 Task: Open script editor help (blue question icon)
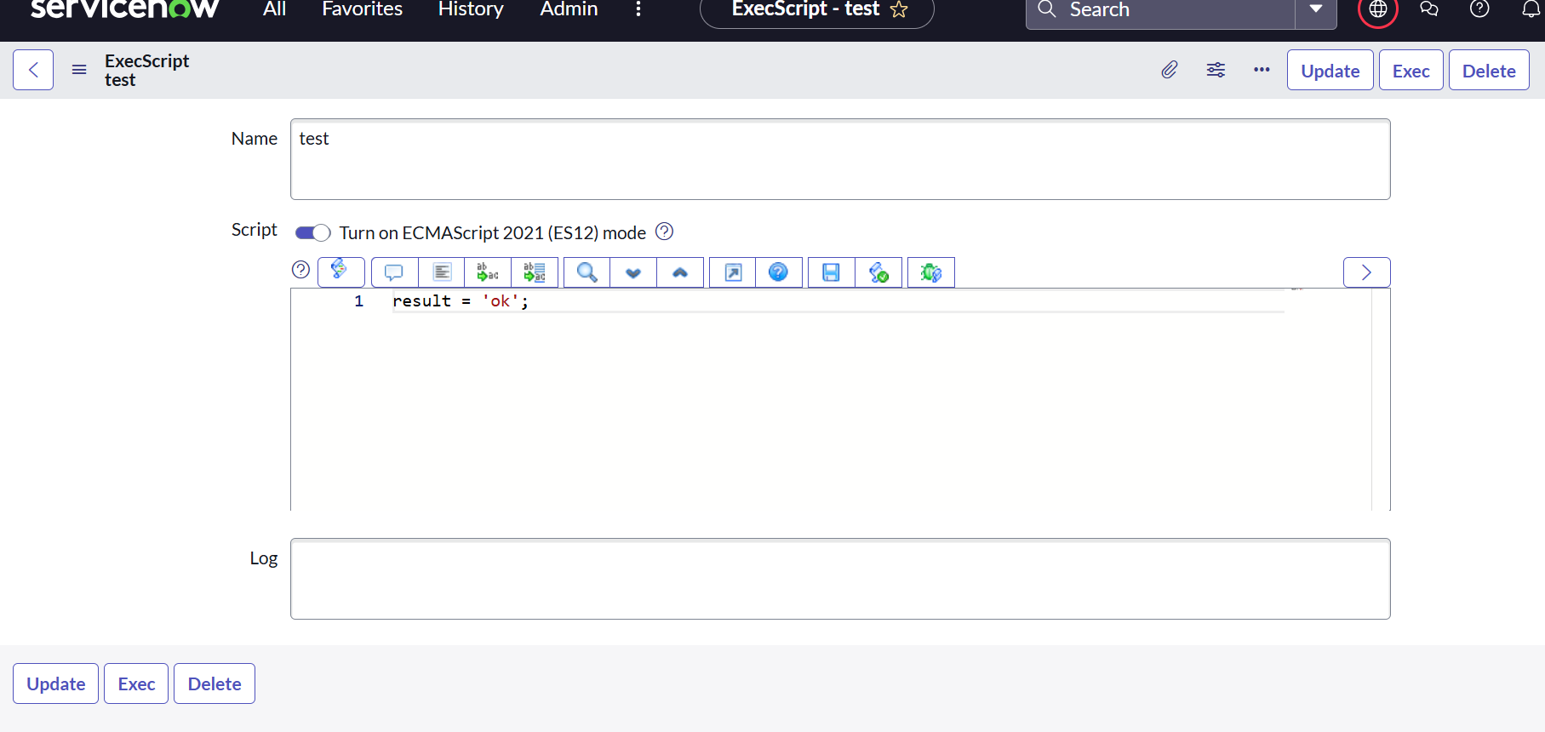tap(779, 272)
